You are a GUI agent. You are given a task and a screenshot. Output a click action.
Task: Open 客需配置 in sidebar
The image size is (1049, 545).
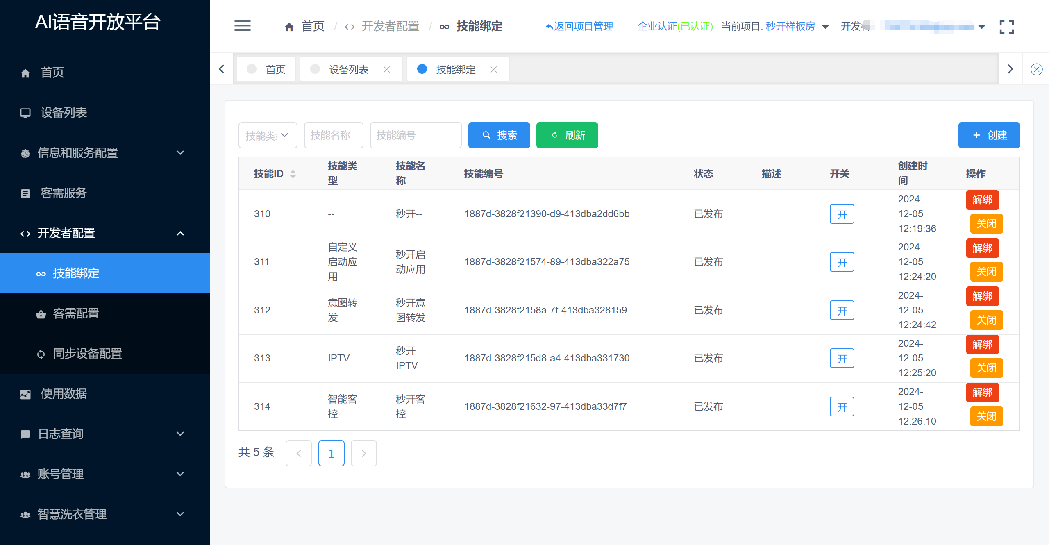click(x=76, y=313)
